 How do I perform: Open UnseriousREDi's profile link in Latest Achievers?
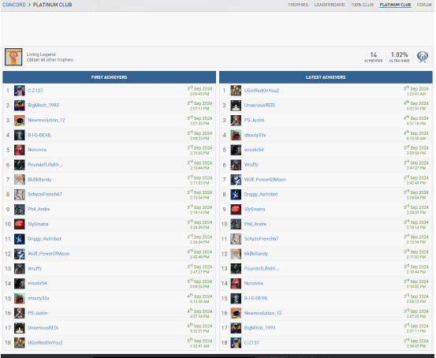[x=259, y=106]
